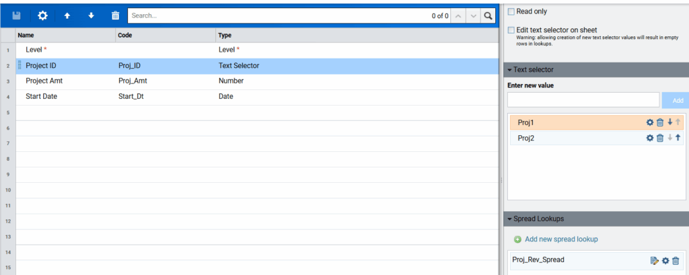This screenshot has height=275, width=689.
Task: Collapse the Text selector section
Action: [509, 69]
